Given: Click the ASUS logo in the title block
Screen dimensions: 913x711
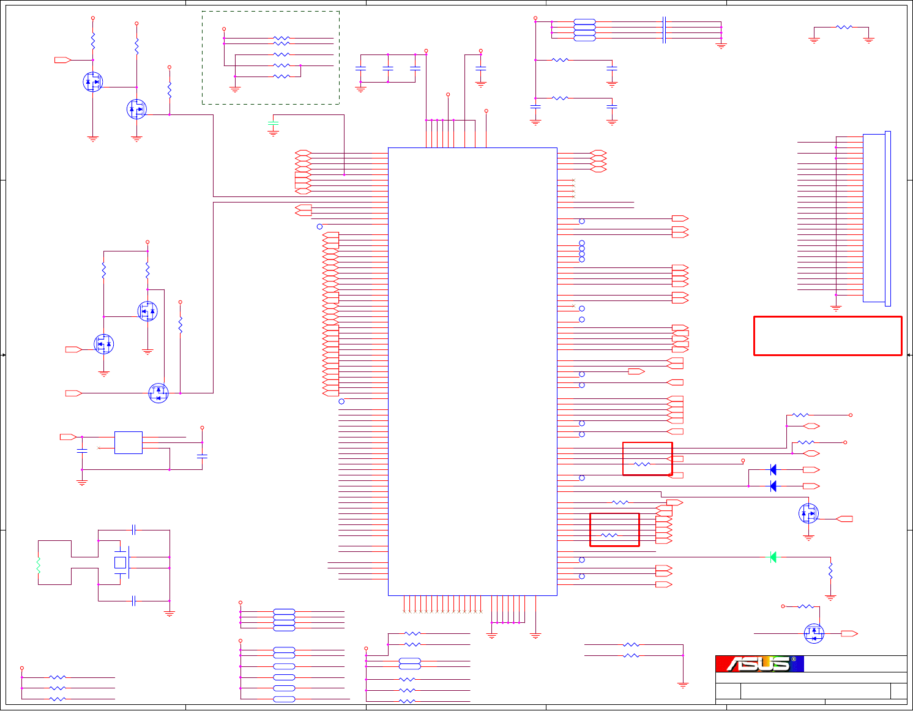Looking at the screenshot, I should pyautogui.click(x=759, y=663).
